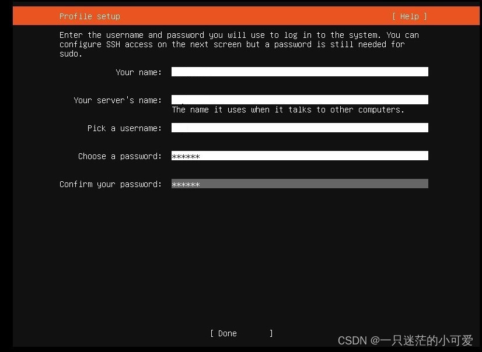Focus the 'Your name' input field
Viewport: 482px width, 352px height.
pyautogui.click(x=300, y=72)
